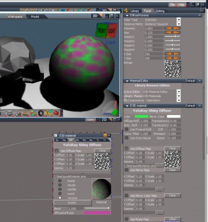The width and height of the screenshot is (208, 222).
Task: Select the image radio option in node
Action: click(x=60, y=181)
